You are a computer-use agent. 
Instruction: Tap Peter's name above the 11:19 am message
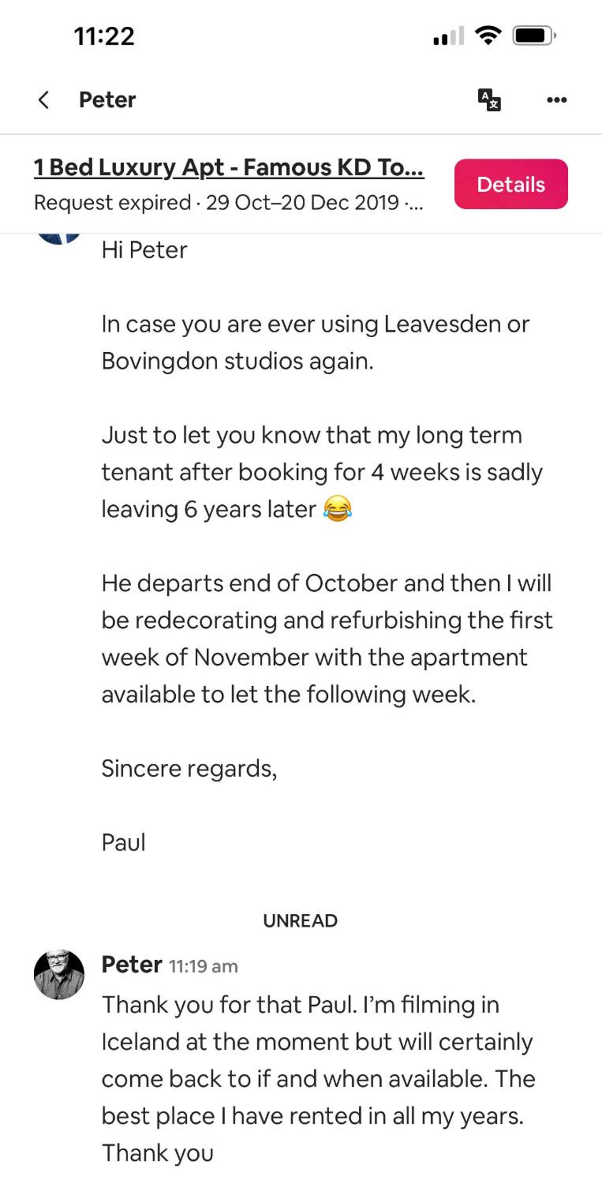(x=132, y=965)
